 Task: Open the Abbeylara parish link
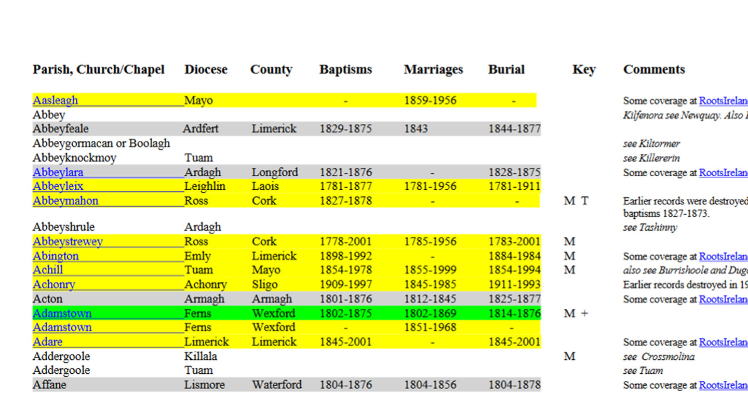coord(58,172)
